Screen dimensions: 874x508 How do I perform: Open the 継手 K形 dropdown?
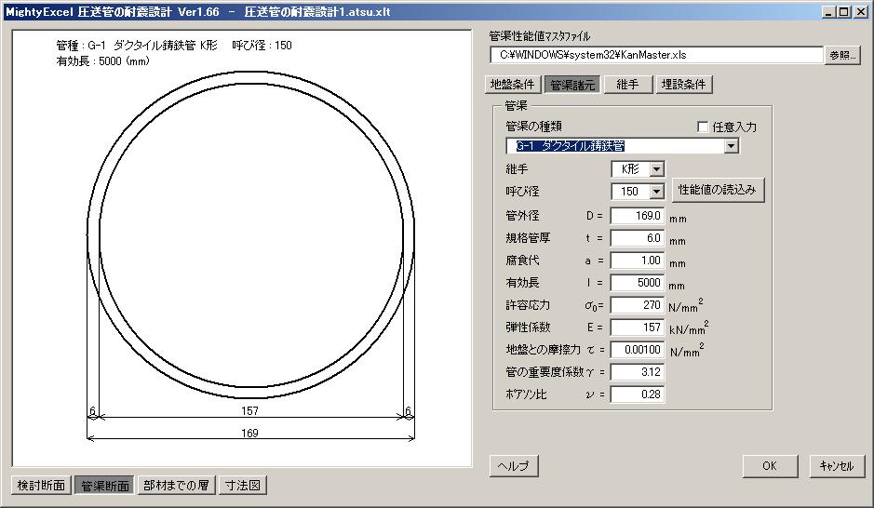656,168
